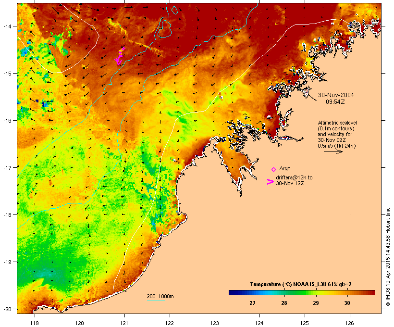Click the cyan isobath line legend sample
Image resolution: width=394 pixels, height=327 pixels.
point(156,301)
